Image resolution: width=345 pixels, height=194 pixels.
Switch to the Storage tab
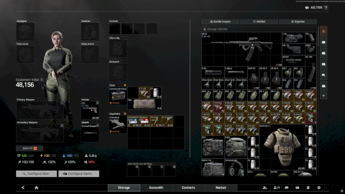pos(124,188)
